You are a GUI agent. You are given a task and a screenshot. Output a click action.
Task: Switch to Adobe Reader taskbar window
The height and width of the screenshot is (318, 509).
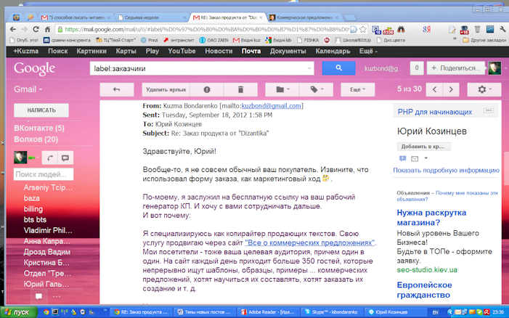(x=269, y=312)
